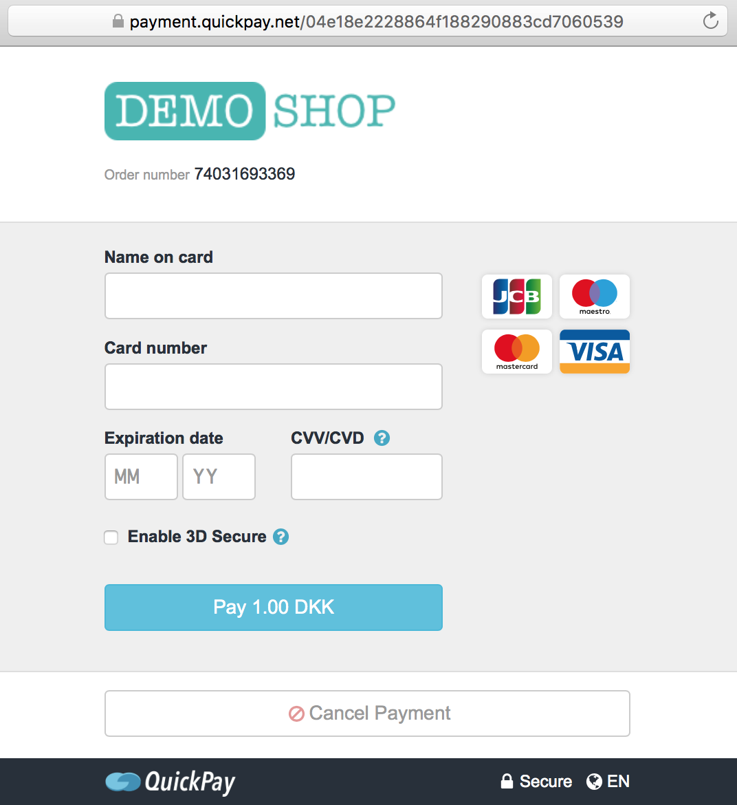Click the Pay 1.00 DKK button
737x805 pixels.
pyautogui.click(x=274, y=608)
